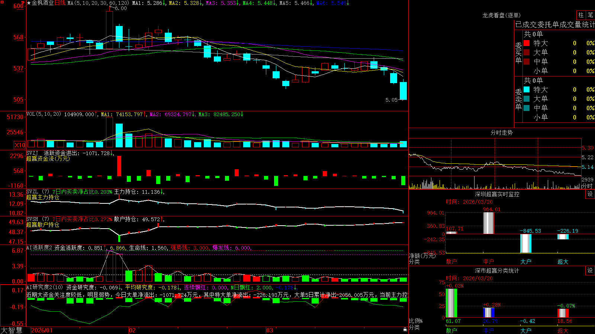Click the 散户持仓: 49.572 readout
The width and height of the screenshot is (595, 334).
click(139, 219)
